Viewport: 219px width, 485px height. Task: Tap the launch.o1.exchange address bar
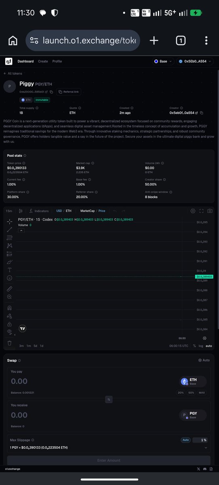click(x=83, y=40)
